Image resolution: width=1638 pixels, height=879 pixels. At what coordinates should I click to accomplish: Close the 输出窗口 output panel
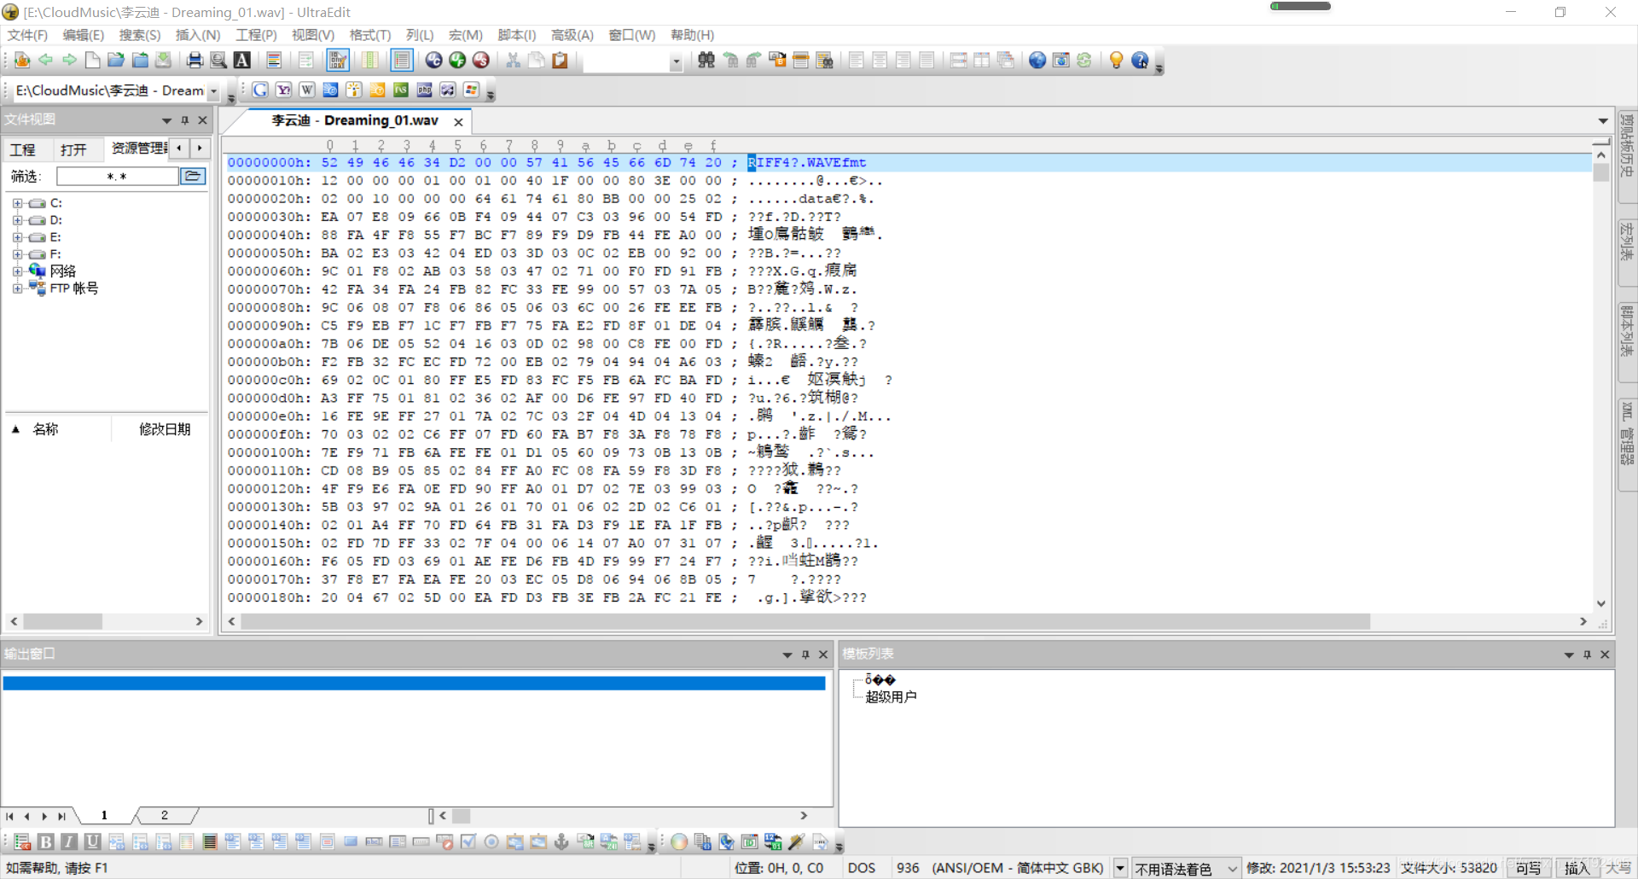coord(823,655)
